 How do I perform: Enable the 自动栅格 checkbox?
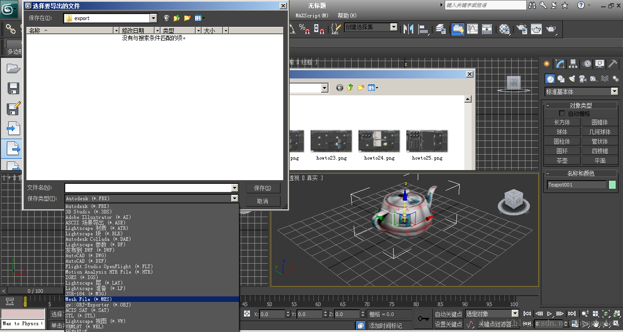562,114
